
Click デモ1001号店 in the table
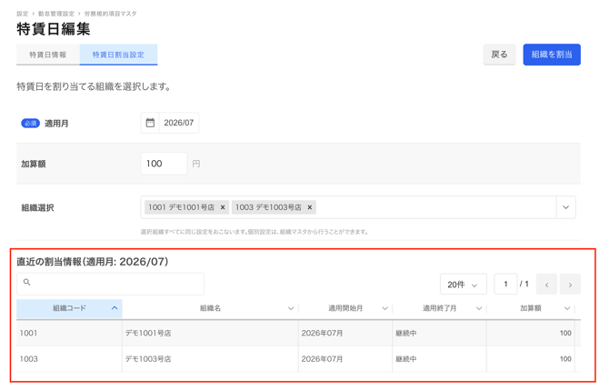[x=148, y=333]
